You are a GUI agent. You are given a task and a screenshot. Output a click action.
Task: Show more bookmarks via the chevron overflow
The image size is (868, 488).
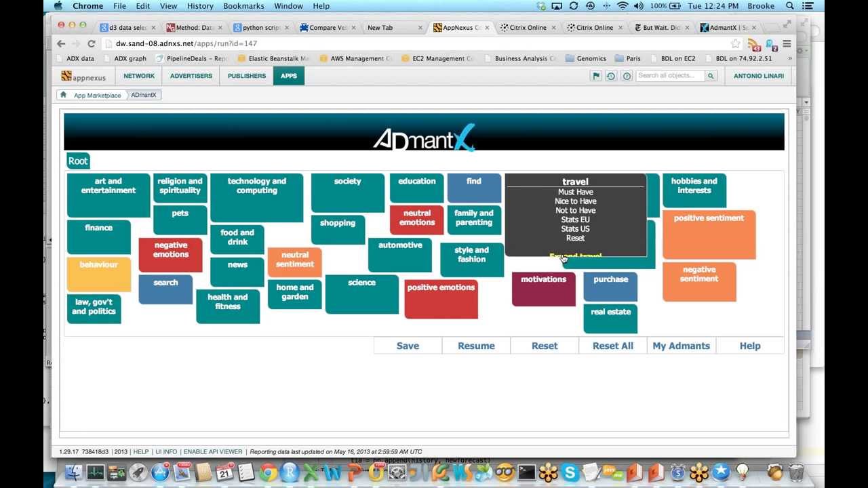coord(789,58)
